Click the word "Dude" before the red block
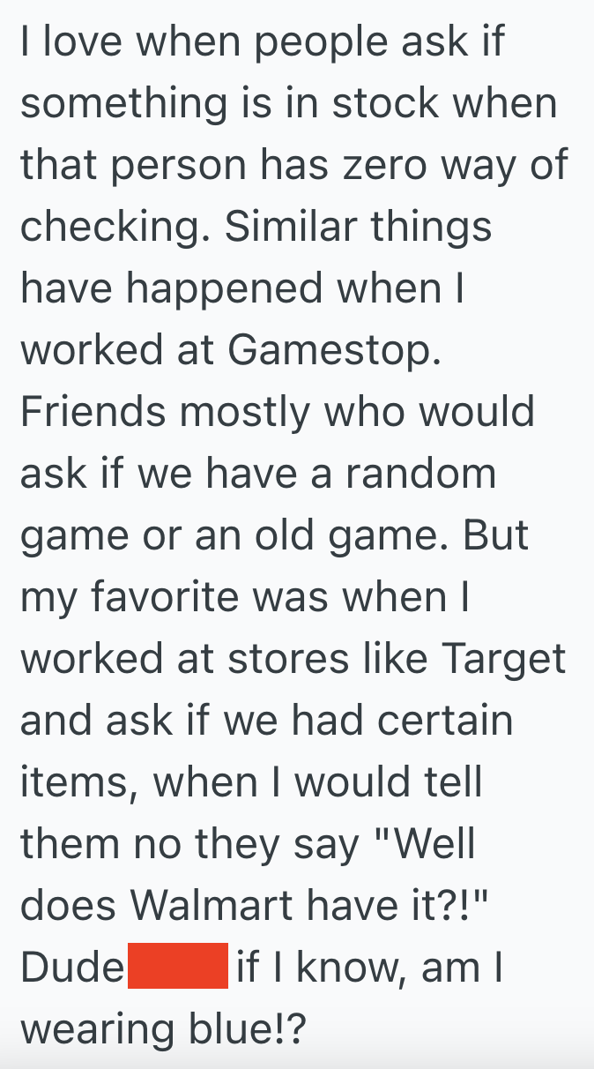The width and height of the screenshot is (594, 1069). [72, 968]
